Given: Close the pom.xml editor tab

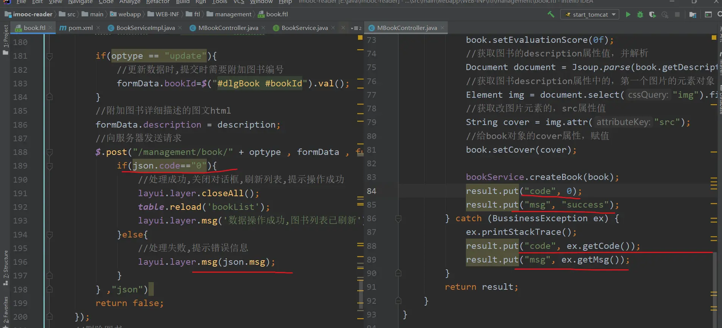Looking at the screenshot, I should pos(98,28).
